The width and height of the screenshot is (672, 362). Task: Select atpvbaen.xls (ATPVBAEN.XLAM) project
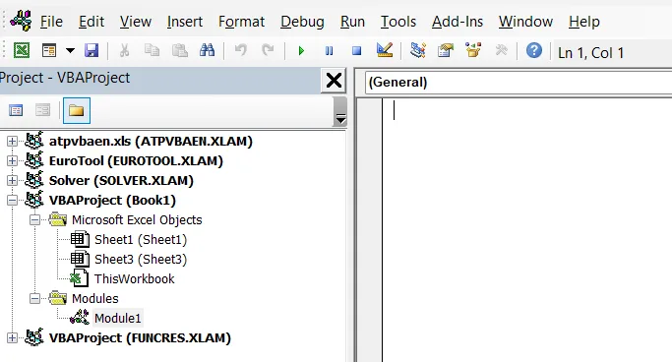click(151, 141)
